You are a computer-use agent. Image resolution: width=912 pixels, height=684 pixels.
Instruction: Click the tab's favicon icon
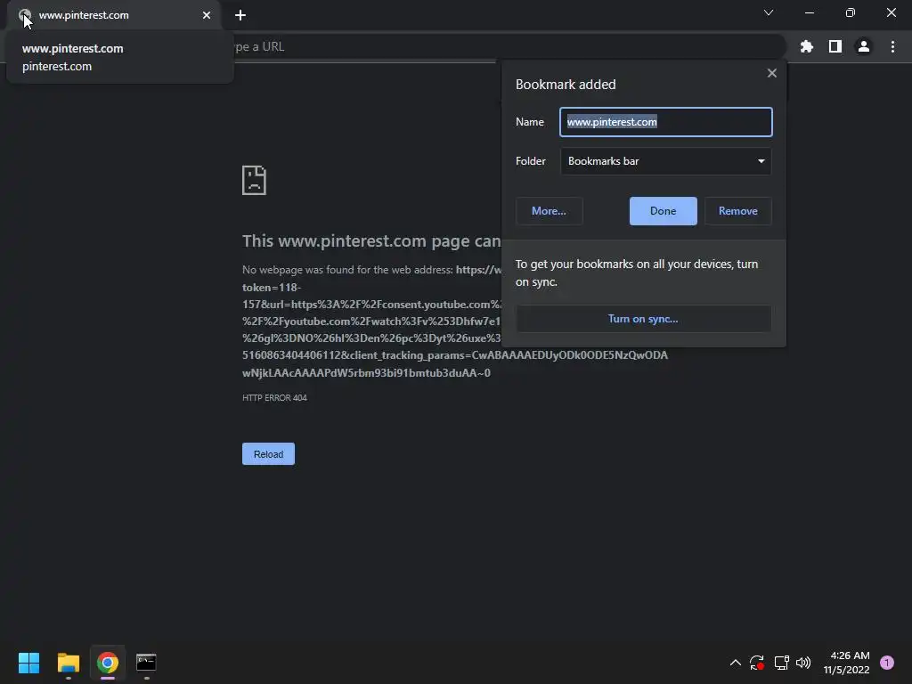[x=24, y=15]
